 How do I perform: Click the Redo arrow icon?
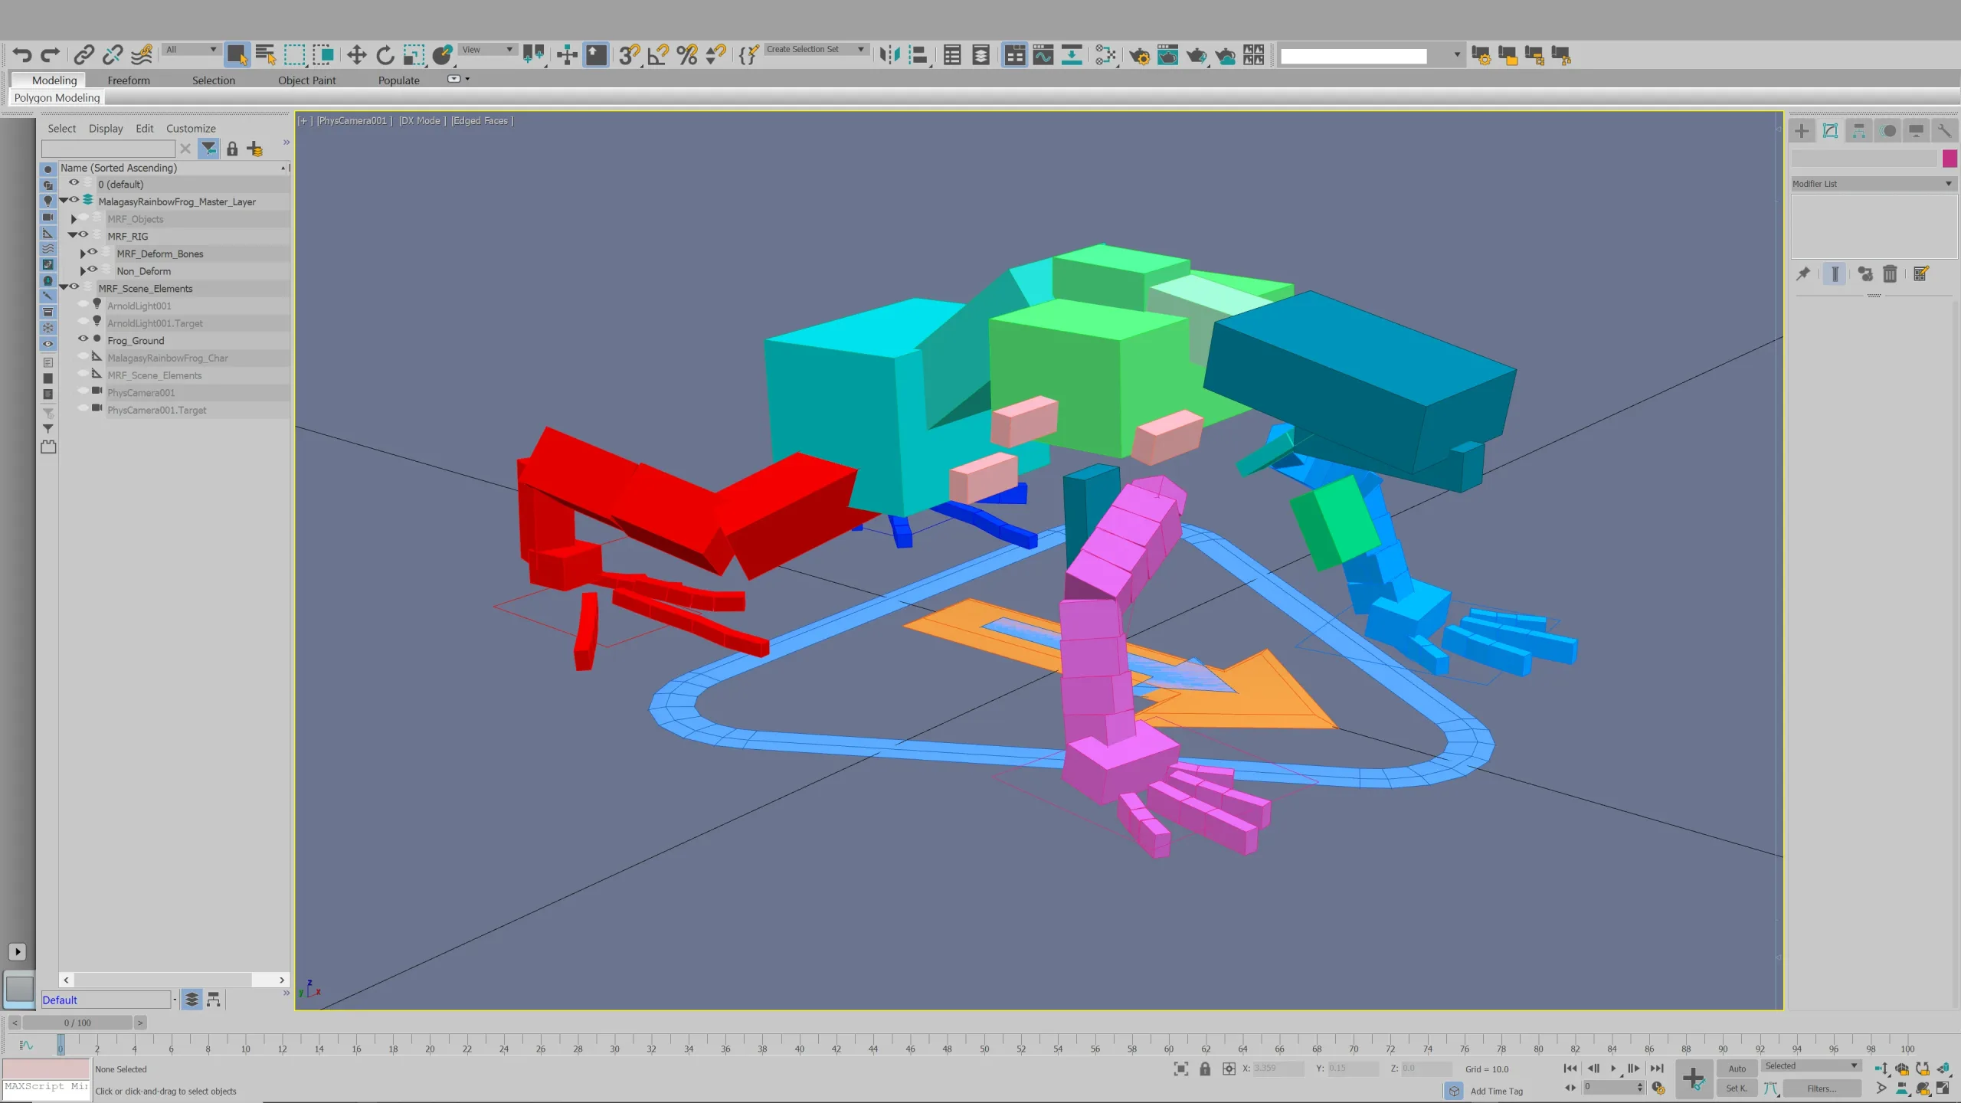pyautogui.click(x=51, y=55)
